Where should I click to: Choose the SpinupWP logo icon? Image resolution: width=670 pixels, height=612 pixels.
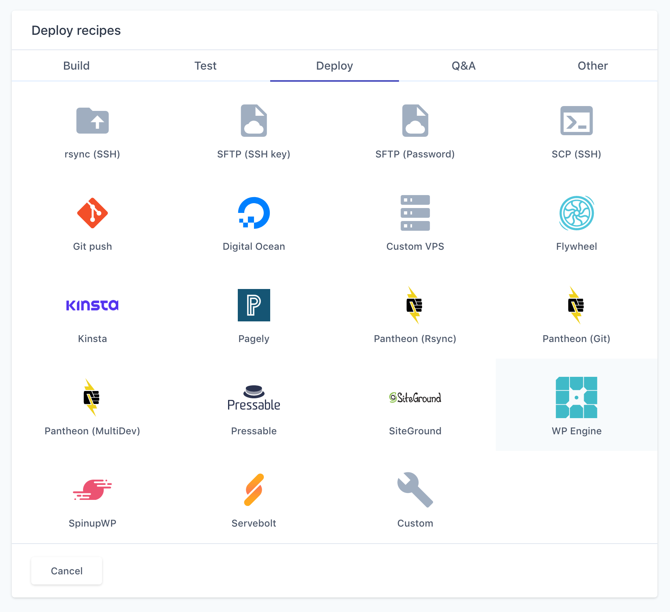92,490
